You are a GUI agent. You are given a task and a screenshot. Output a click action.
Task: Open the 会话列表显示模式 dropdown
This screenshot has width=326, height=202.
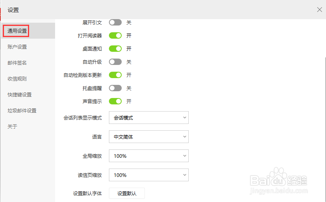point(148,118)
